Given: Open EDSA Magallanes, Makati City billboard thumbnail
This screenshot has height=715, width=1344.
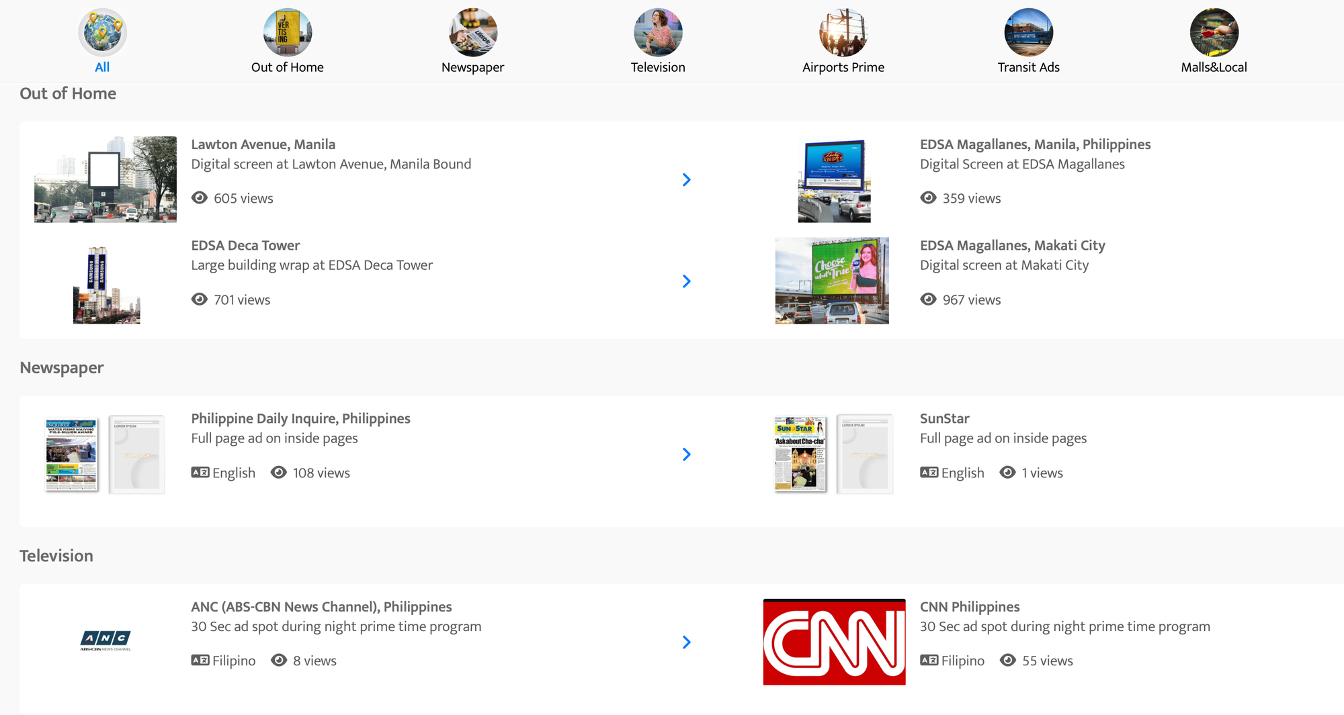Looking at the screenshot, I should point(832,281).
